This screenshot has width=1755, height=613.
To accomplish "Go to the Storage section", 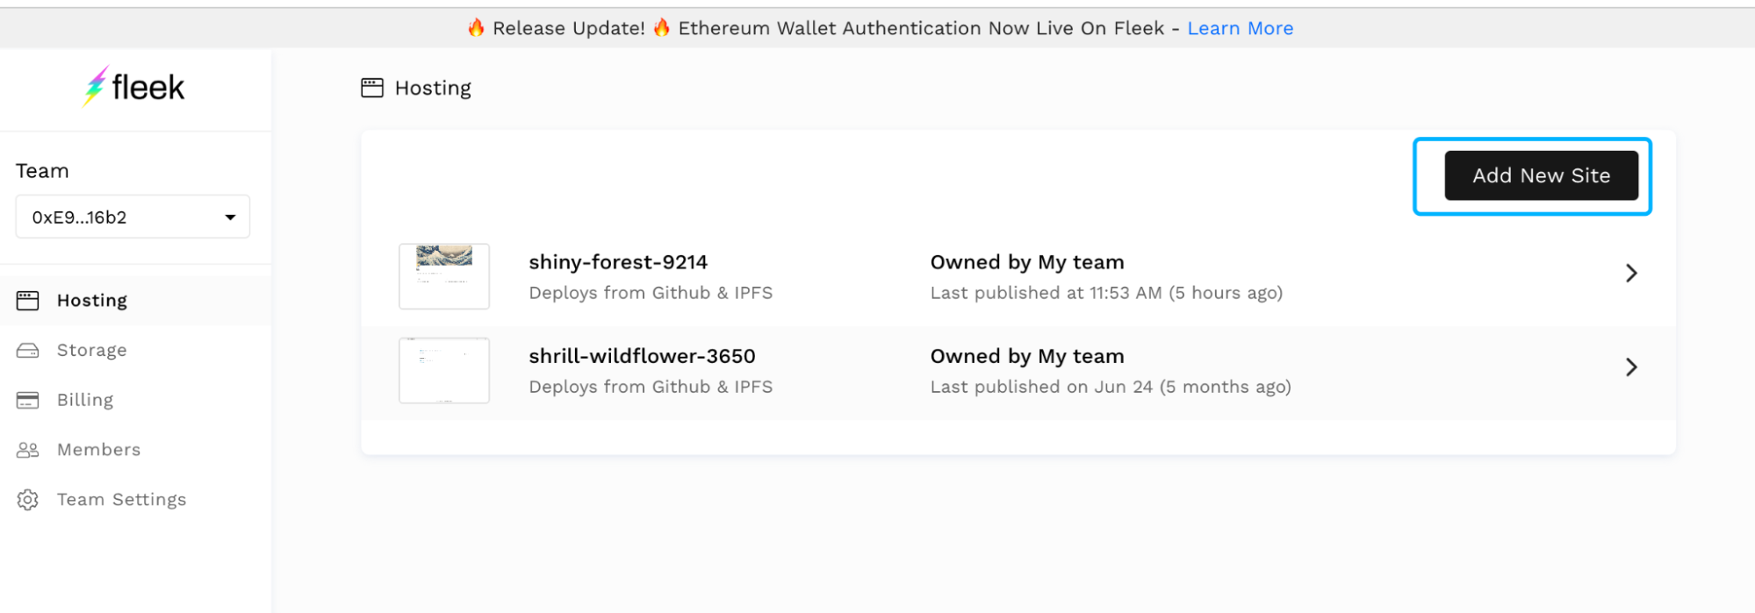I will pos(91,351).
